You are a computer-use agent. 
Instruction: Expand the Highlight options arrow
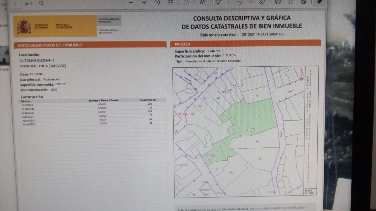click(x=251, y=3)
